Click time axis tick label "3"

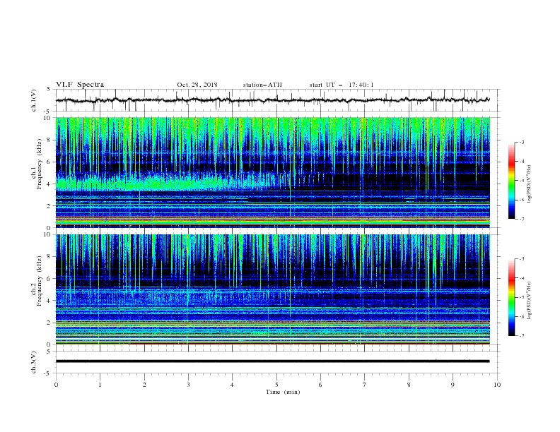pos(188,385)
